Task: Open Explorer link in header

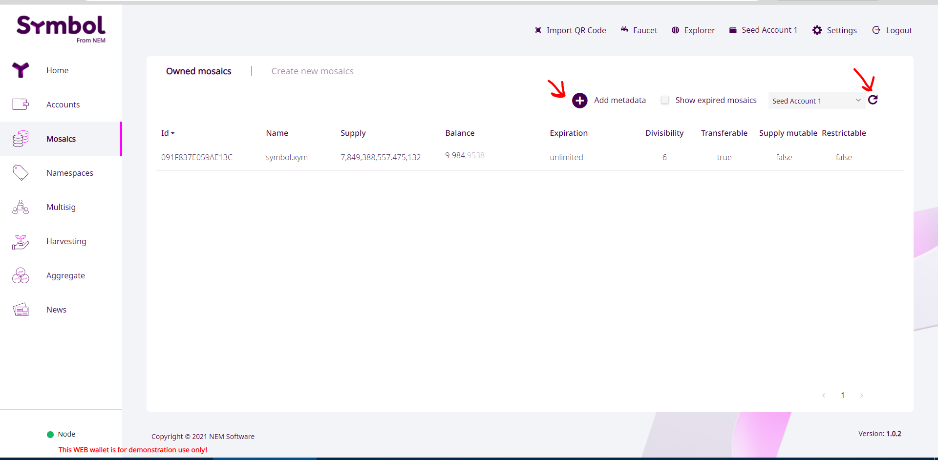Action: click(699, 30)
